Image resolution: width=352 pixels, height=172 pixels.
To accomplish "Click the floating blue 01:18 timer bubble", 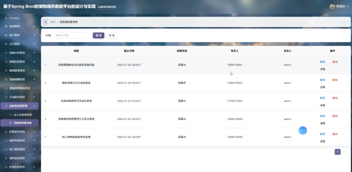I will (x=302, y=131).
